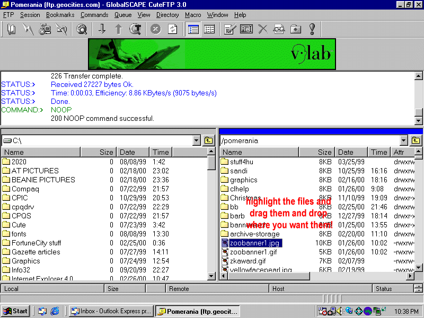This screenshot has height=318, width=424.
Task: Select the zkaward.gif remote file
Action: 248,261
